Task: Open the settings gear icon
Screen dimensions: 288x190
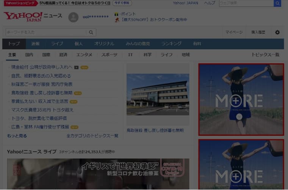Action: click(x=277, y=32)
